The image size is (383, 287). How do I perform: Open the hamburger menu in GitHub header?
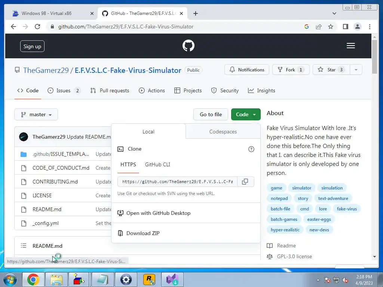(350, 46)
